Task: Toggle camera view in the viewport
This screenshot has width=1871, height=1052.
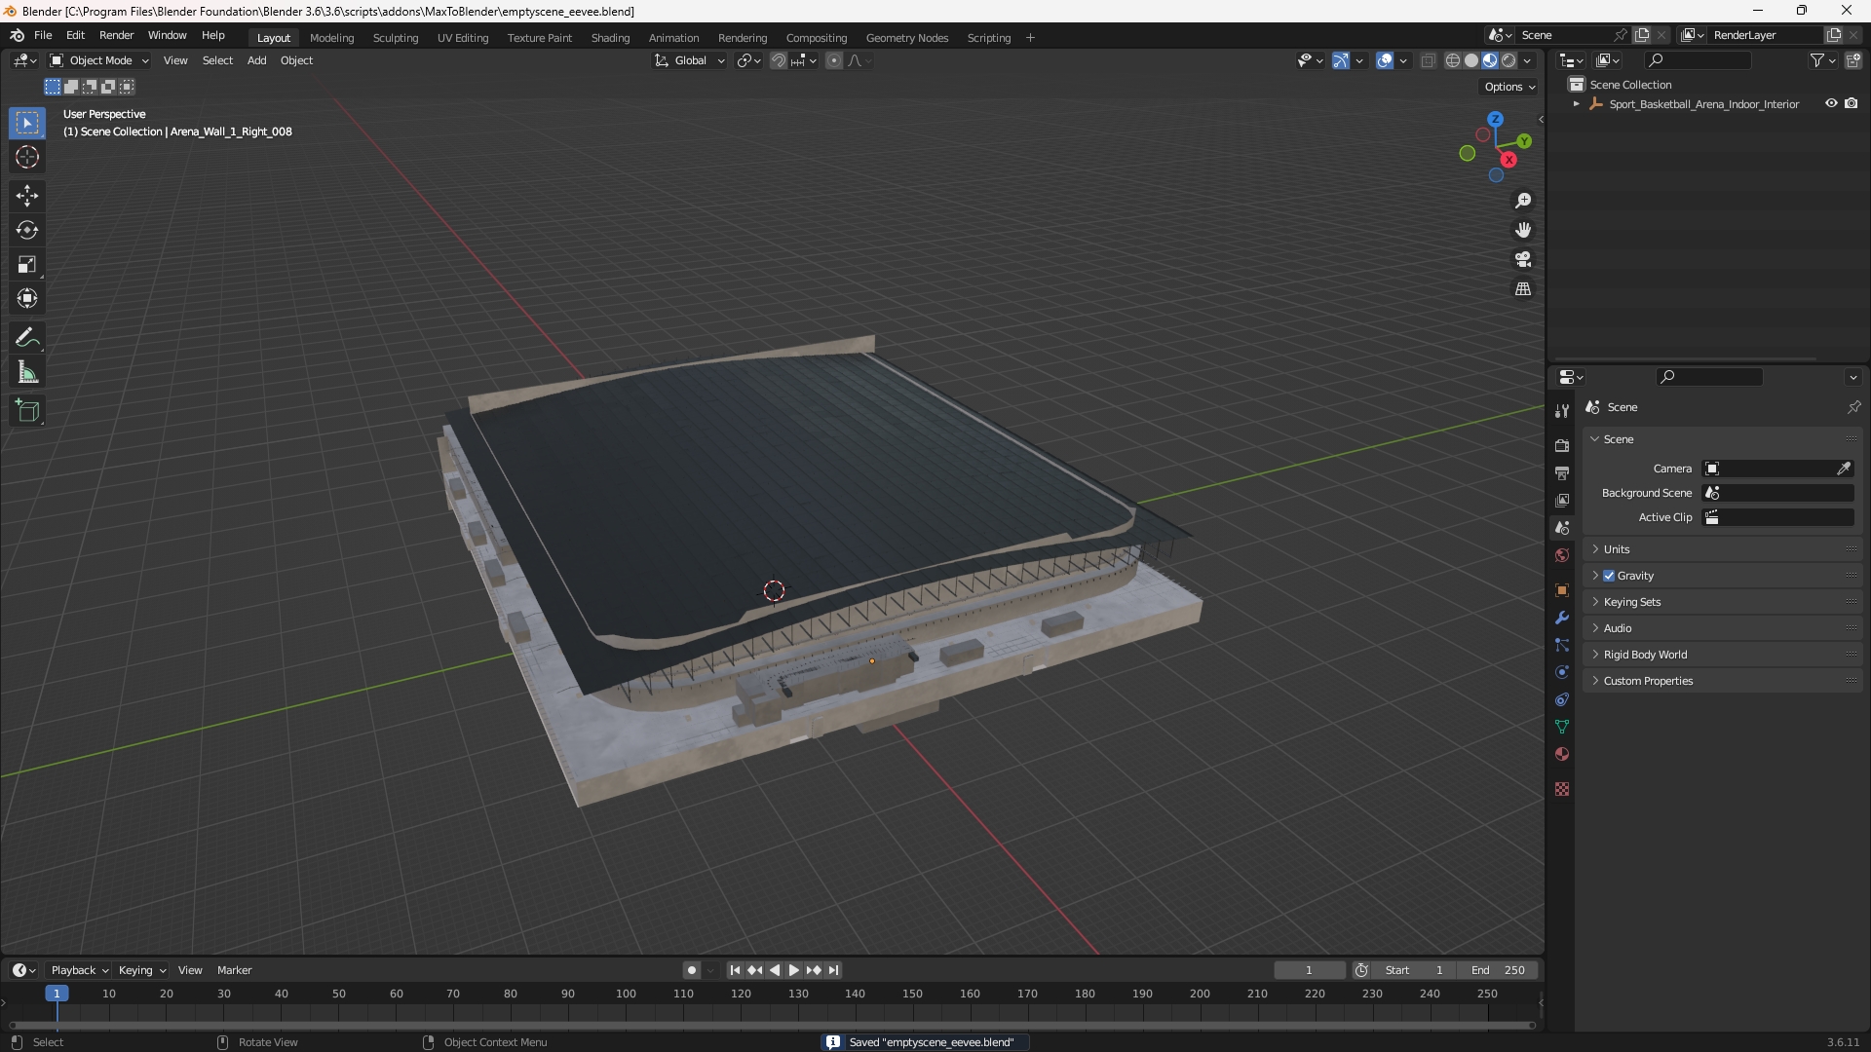Action: [1523, 259]
